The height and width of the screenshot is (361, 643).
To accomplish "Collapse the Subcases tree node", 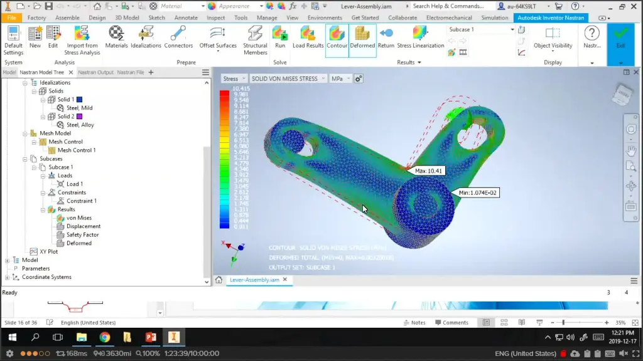I will tap(25, 159).
